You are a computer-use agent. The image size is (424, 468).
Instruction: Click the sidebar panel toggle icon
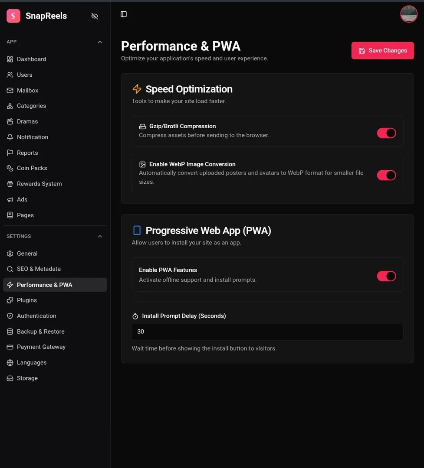pos(124,14)
